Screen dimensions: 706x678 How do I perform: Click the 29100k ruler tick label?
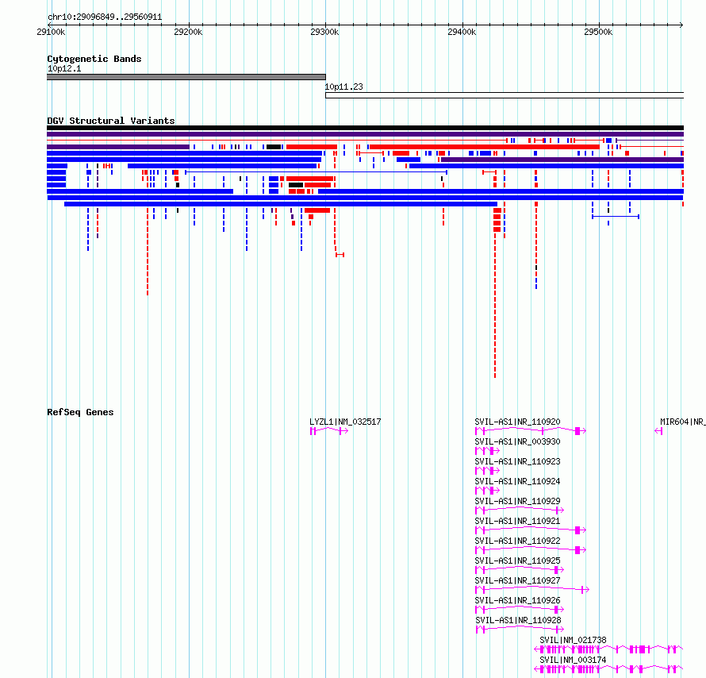[51, 32]
